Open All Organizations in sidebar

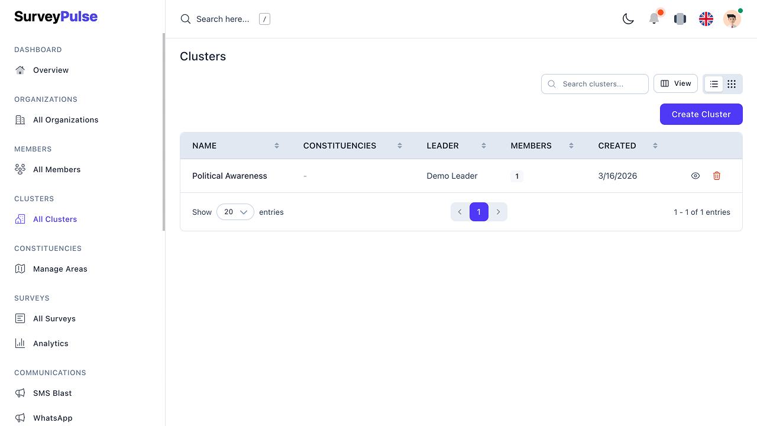click(66, 120)
